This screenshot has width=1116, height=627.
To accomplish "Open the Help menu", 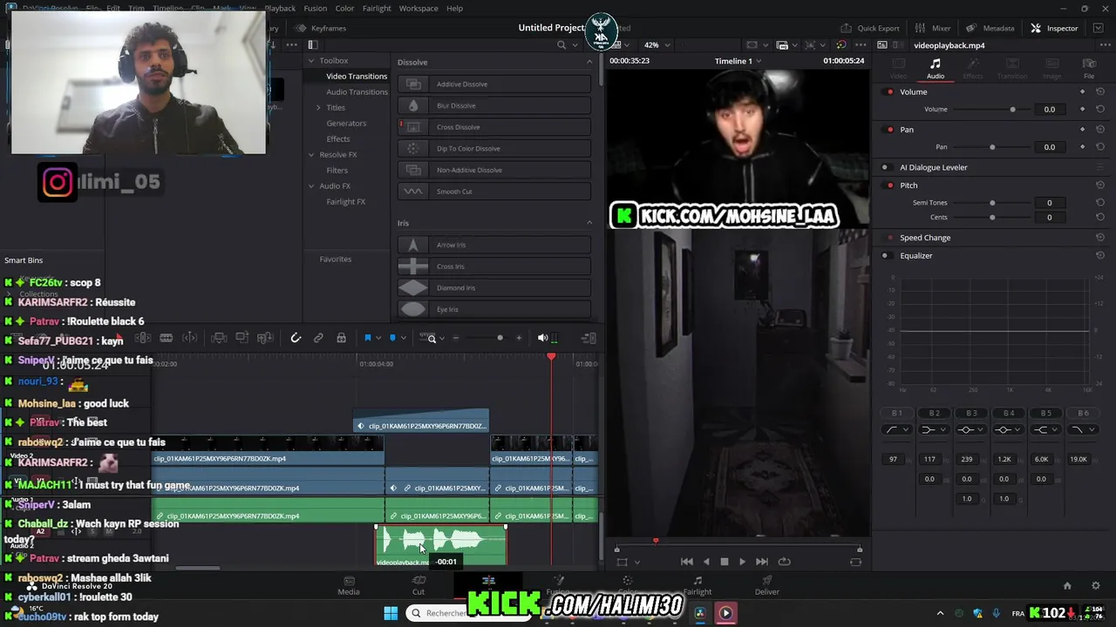I will coord(454,9).
